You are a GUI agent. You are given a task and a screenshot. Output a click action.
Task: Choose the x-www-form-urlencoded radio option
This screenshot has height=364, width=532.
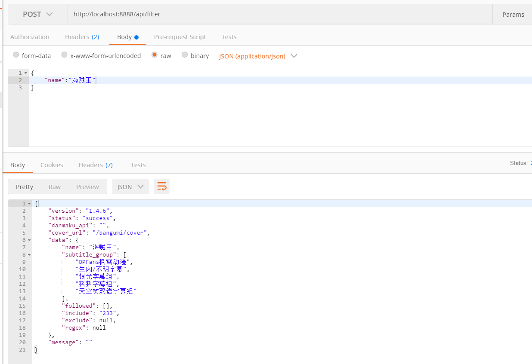(x=64, y=55)
